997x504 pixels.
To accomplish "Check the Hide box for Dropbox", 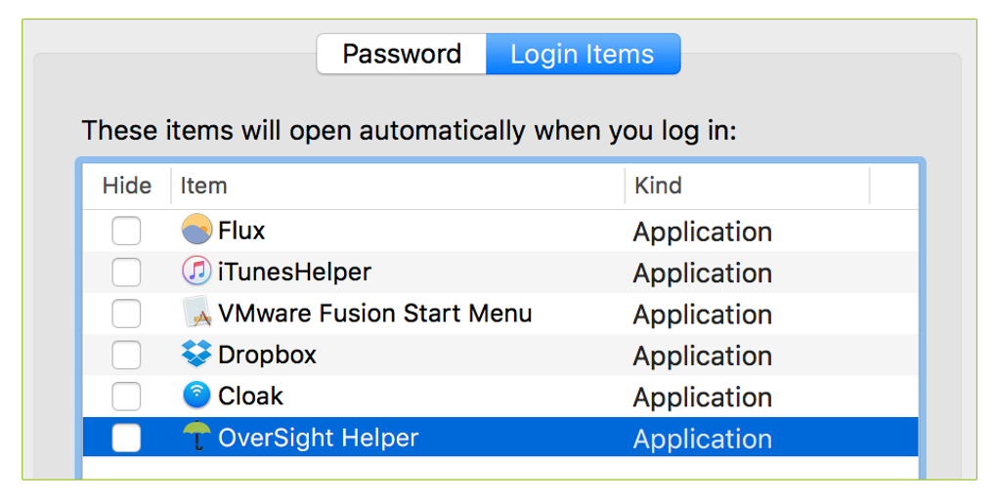I will coord(126,356).
